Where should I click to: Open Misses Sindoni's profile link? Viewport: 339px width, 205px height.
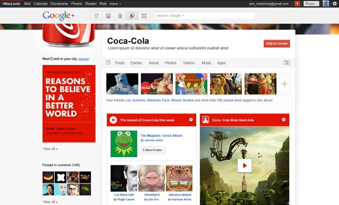pyautogui.click(x=183, y=100)
